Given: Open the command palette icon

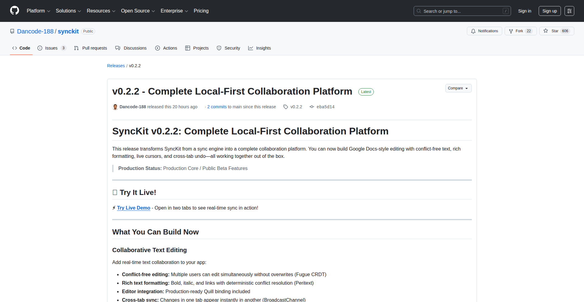Looking at the screenshot, I should pyautogui.click(x=569, y=11).
